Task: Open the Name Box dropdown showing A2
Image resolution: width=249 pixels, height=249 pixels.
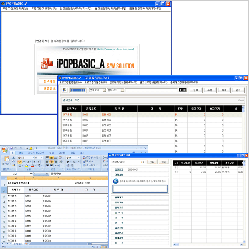Action: pos(31,174)
